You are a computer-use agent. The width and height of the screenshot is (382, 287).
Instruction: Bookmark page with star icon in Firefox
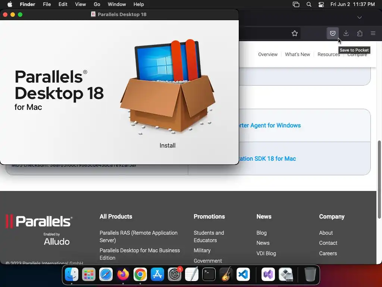[x=295, y=33]
